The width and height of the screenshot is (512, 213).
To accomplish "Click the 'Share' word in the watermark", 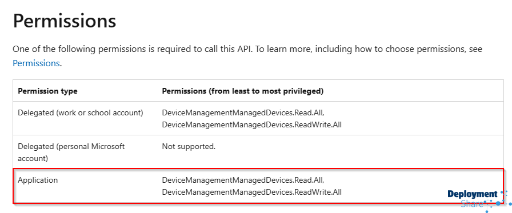I will coord(472,204).
